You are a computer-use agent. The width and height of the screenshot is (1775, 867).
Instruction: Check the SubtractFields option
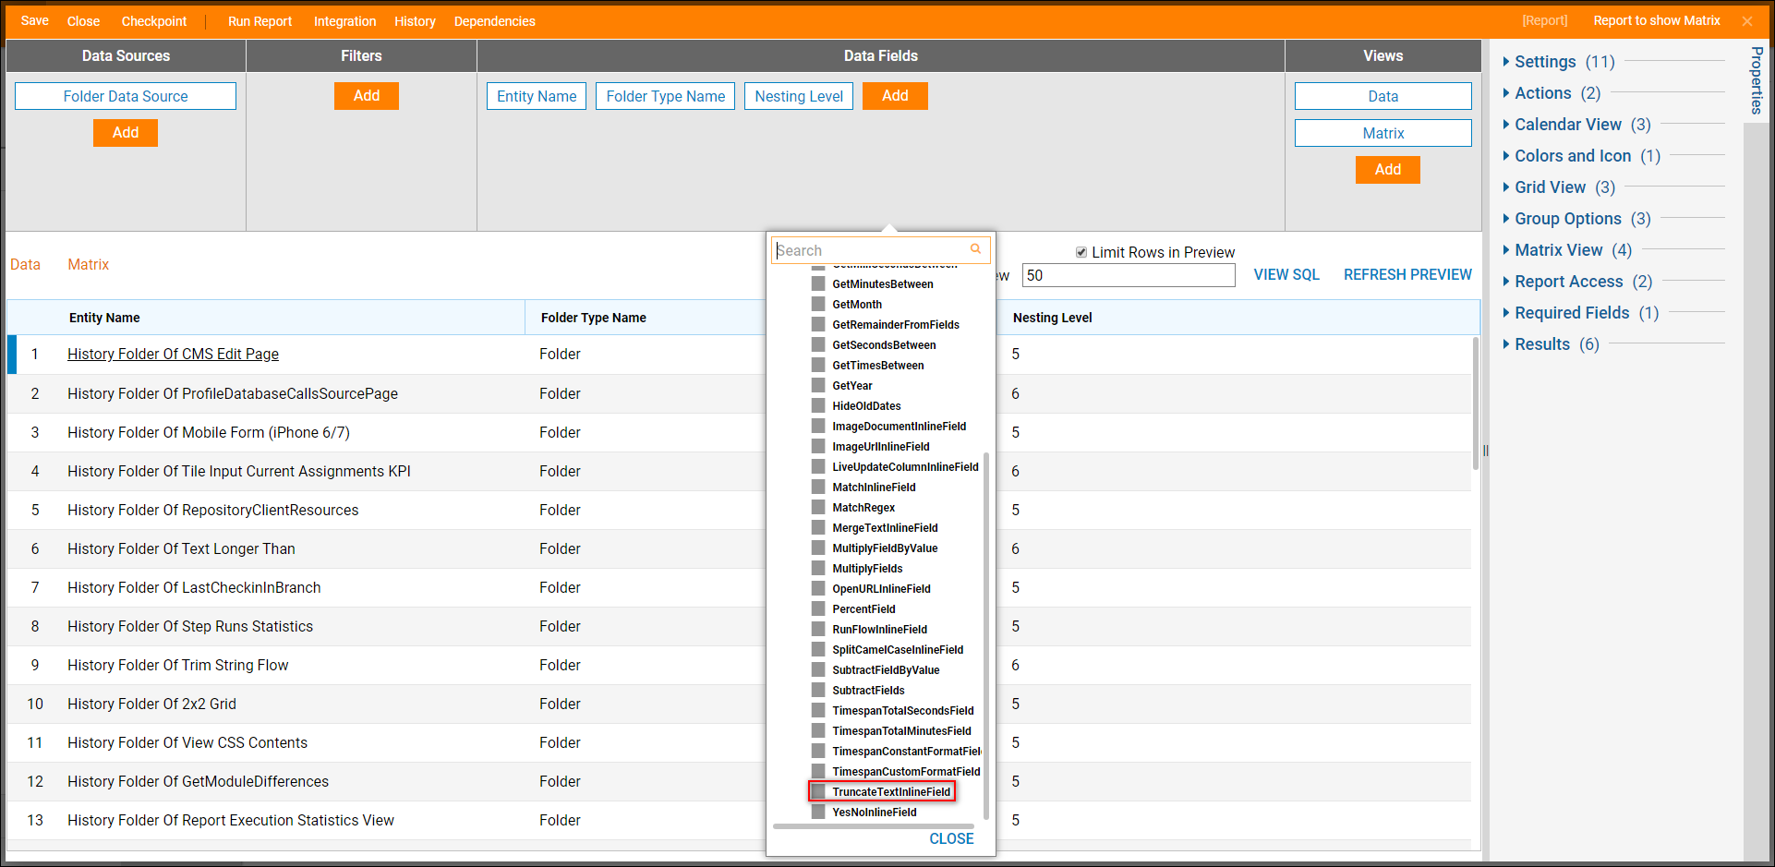[818, 690]
